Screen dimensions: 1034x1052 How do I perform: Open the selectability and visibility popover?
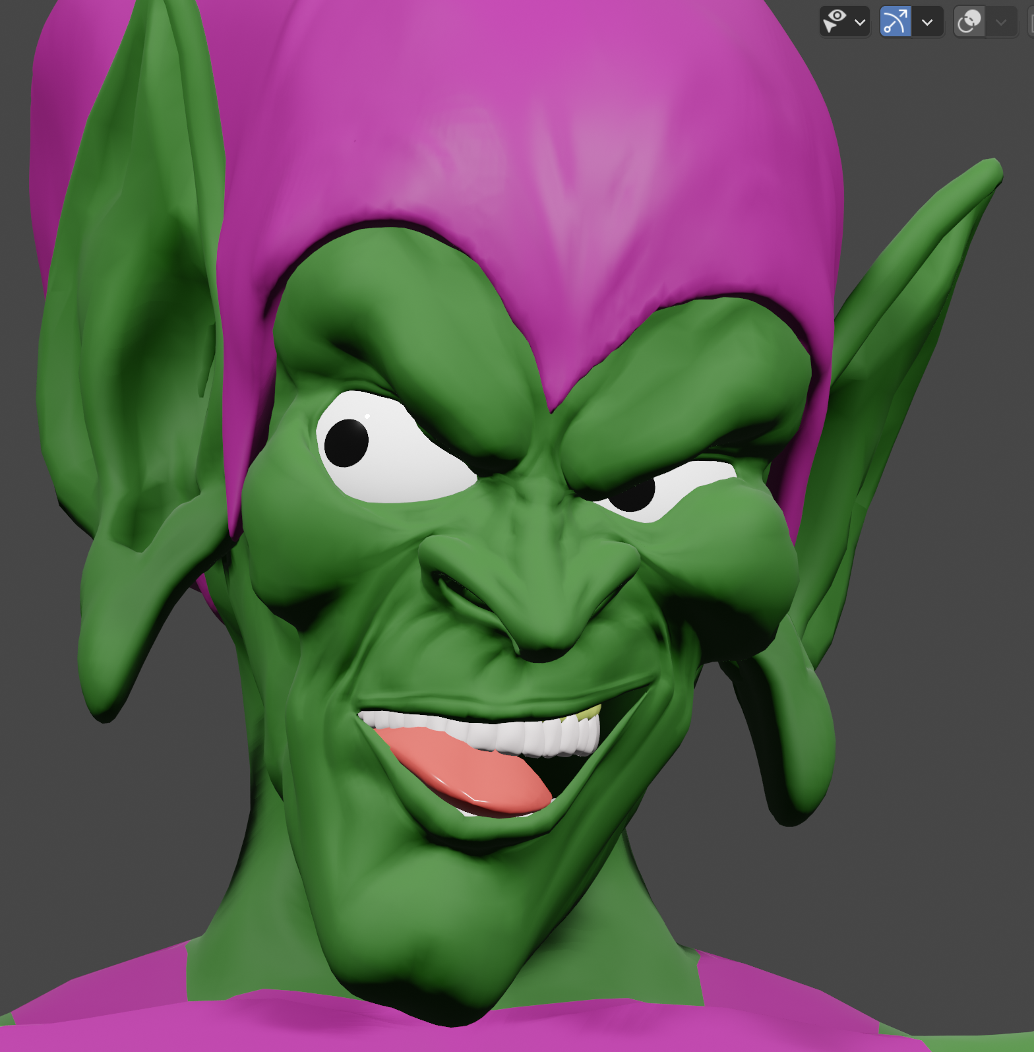[x=845, y=22]
